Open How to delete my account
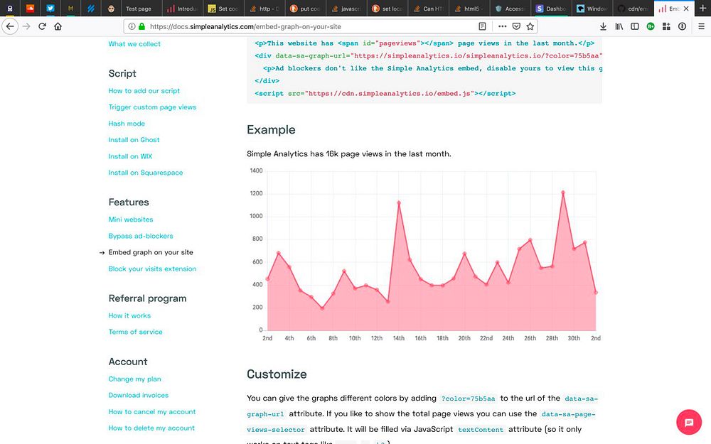711x444 pixels. pyautogui.click(x=151, y=428)
